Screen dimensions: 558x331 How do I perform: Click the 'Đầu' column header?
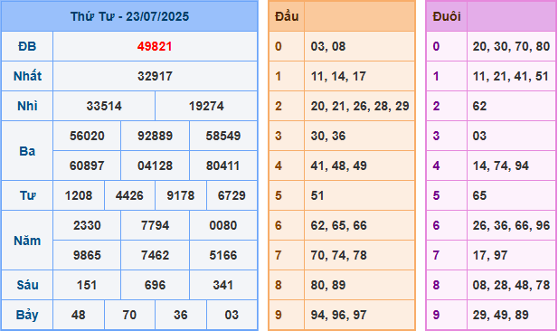(x=287, y=16)
